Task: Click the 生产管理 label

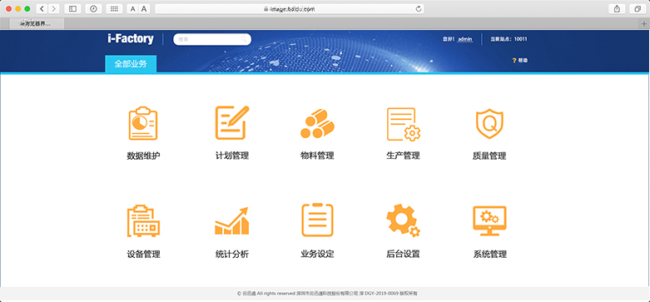Action: (x=404, y=156)
